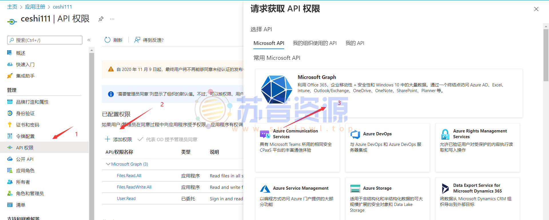Image resolution: width=549 pixels, height=220 pixels.
Task: Click the pin icon next to page title
Action: pyautogui.click(x=101, y=19)
